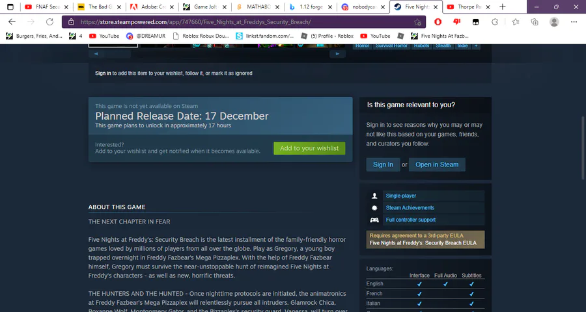Switch to The Bad G tab
The height and width of the screenshot is (312, 586).
[x=99, y=6]
